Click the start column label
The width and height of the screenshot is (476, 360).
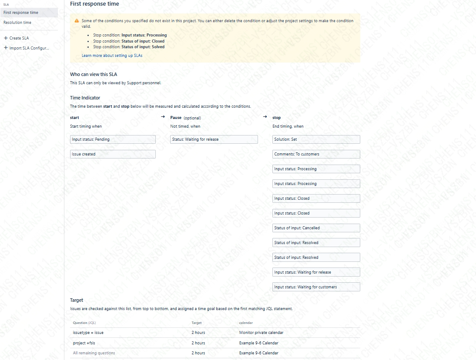[74, 118]
